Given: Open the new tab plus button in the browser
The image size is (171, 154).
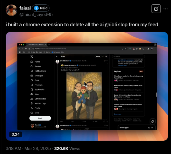Looking at the screenshot, I should pos(49,45).
